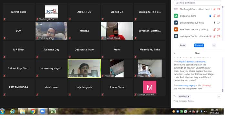The image size is (226, 127).
Task: Click the Mute All button
Action: pyautogui.click(x=199, y=45)
